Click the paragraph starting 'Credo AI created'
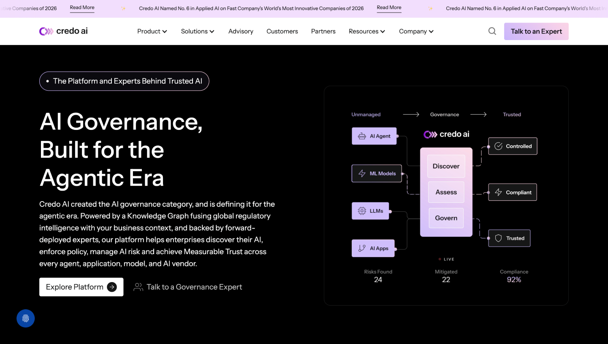 (x=157, y=234)
